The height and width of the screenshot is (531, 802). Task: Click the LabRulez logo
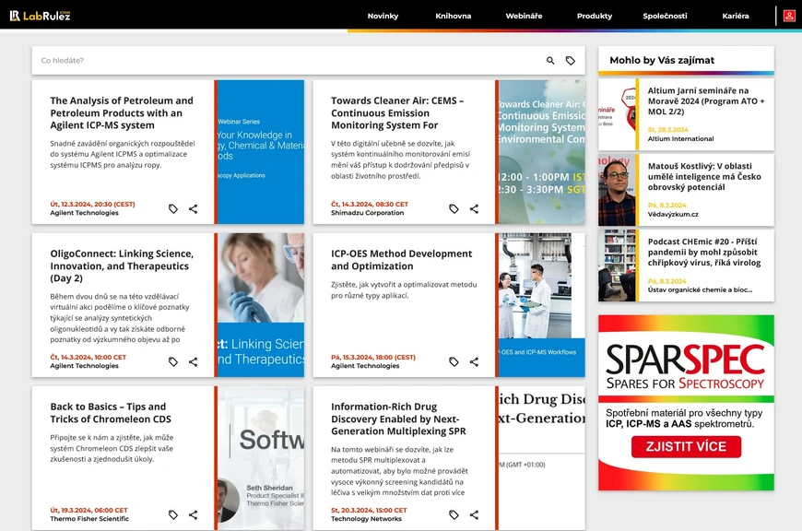click(40, 16)
